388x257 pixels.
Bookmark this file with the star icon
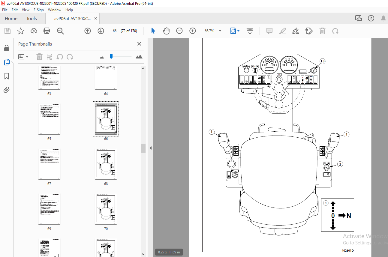coord(20,31)
